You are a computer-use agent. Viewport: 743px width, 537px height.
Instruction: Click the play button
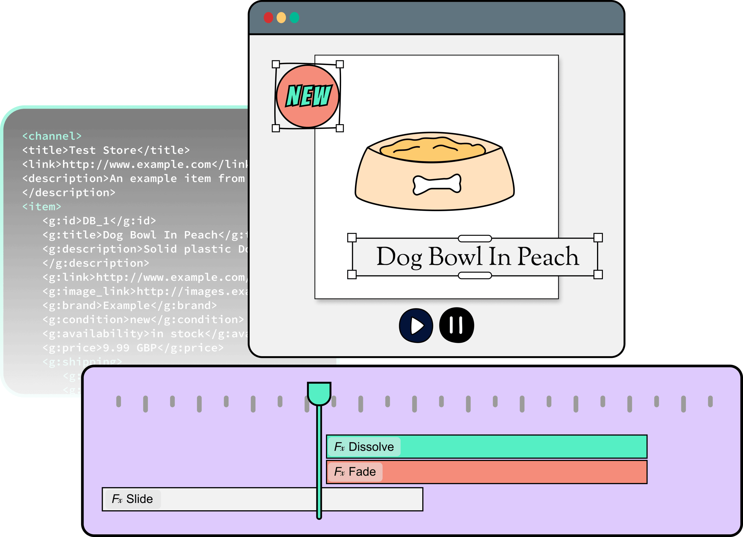[416, 325]
